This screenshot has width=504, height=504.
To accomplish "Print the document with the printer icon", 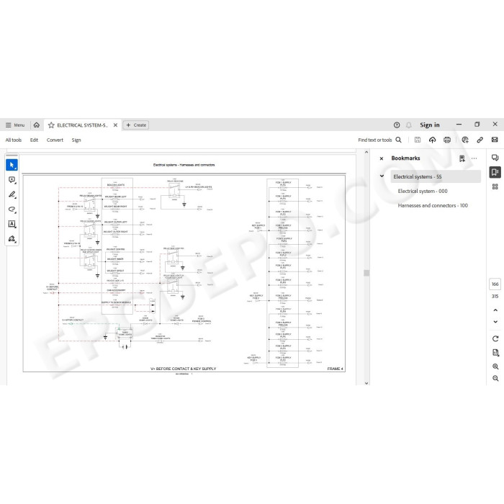I will point(447,140).
